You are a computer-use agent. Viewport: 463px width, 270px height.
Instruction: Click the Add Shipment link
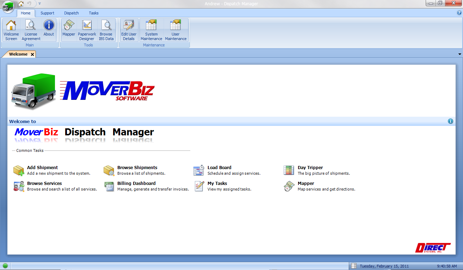point(42,168)
